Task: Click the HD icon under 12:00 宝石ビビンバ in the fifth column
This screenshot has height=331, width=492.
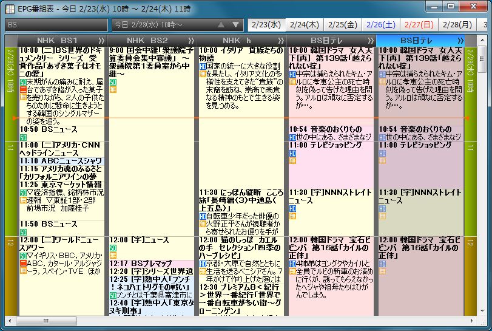Action: click(382, 264)
